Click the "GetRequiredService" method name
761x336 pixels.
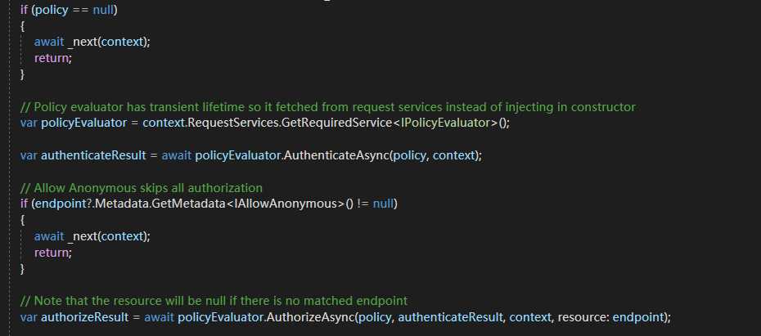[x=337, y=123]
